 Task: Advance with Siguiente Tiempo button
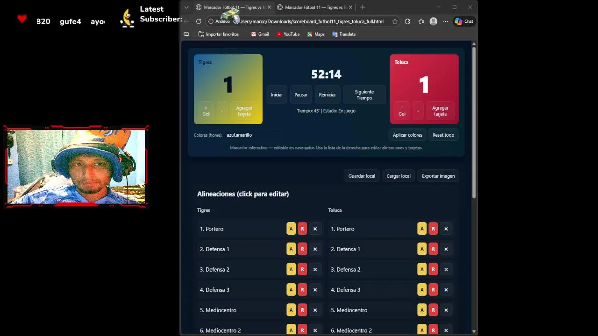tap(364, 95)
